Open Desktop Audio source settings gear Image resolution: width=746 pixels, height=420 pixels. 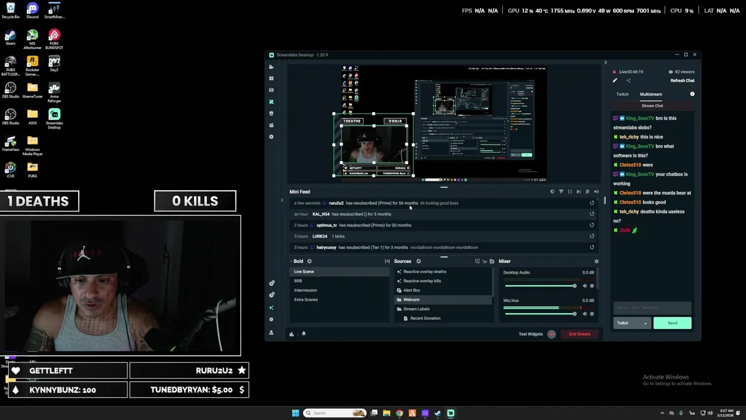pos(592,286)
